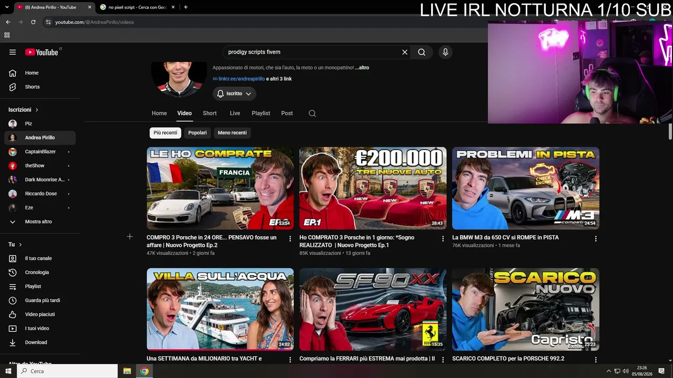Open Video piaciuti liked videos
Screen dimensions: 673x378
40,314
